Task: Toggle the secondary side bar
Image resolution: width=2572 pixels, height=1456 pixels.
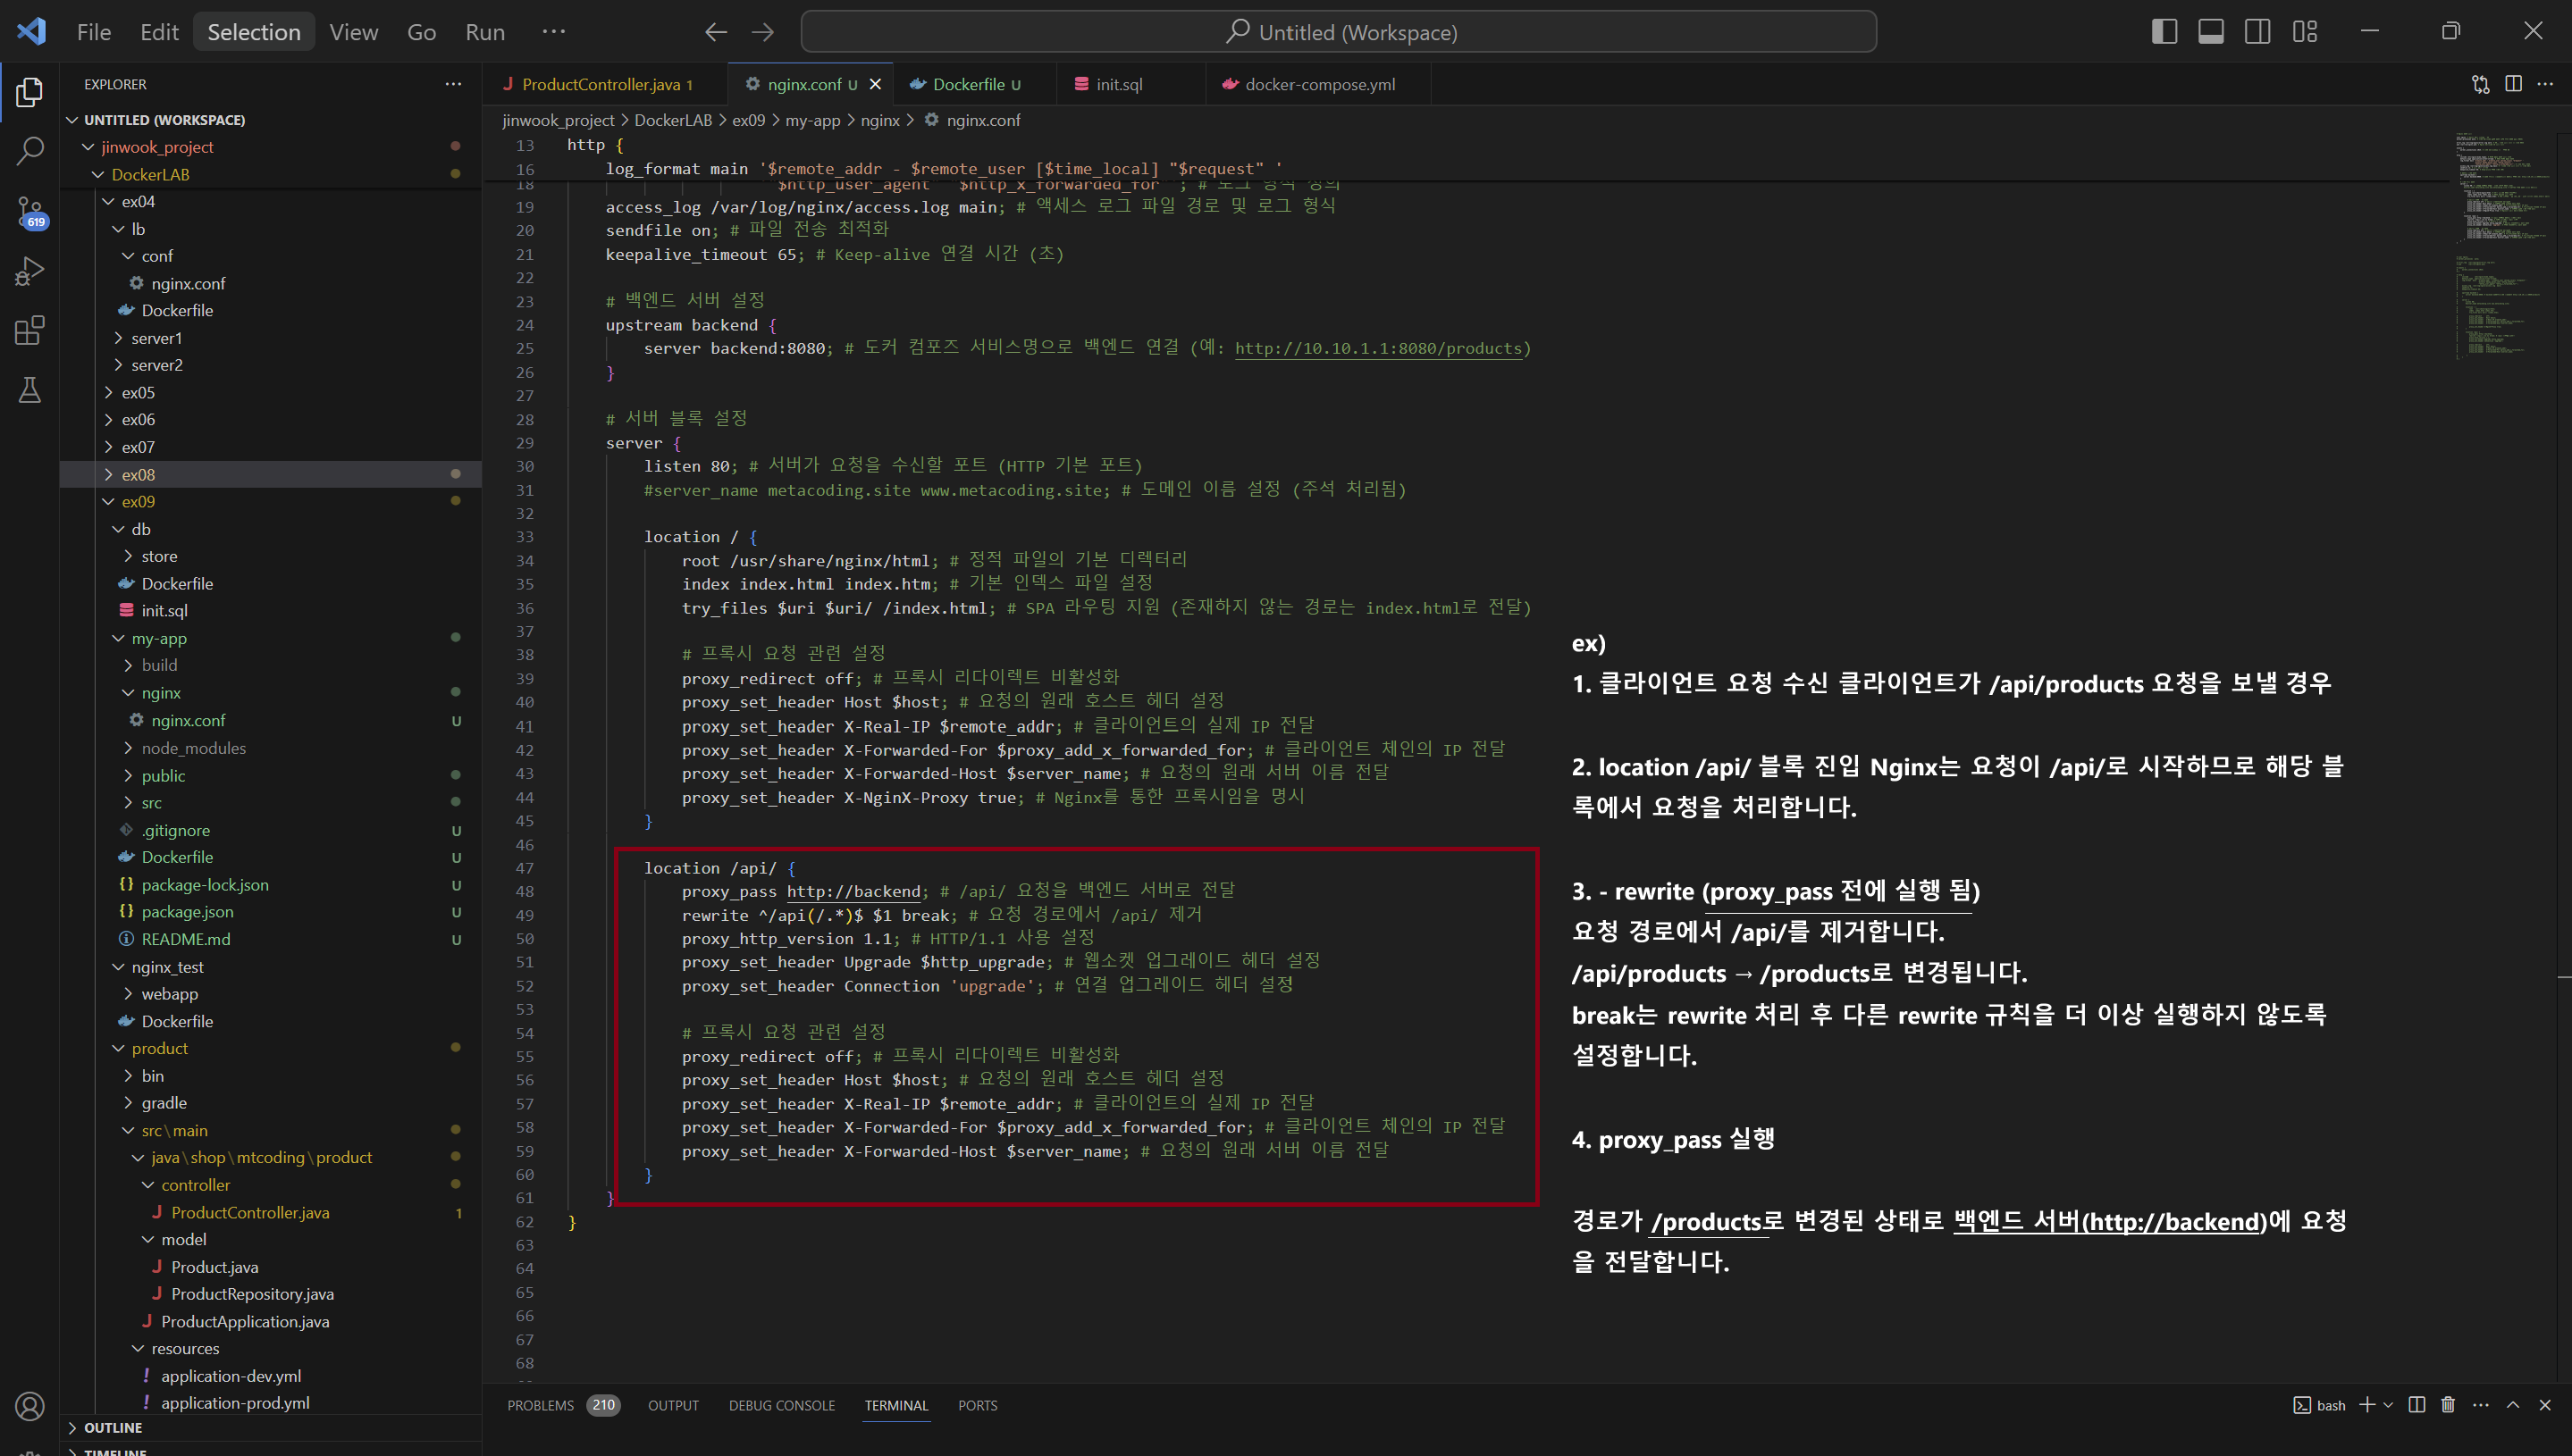Action: tap(2258, 32)
